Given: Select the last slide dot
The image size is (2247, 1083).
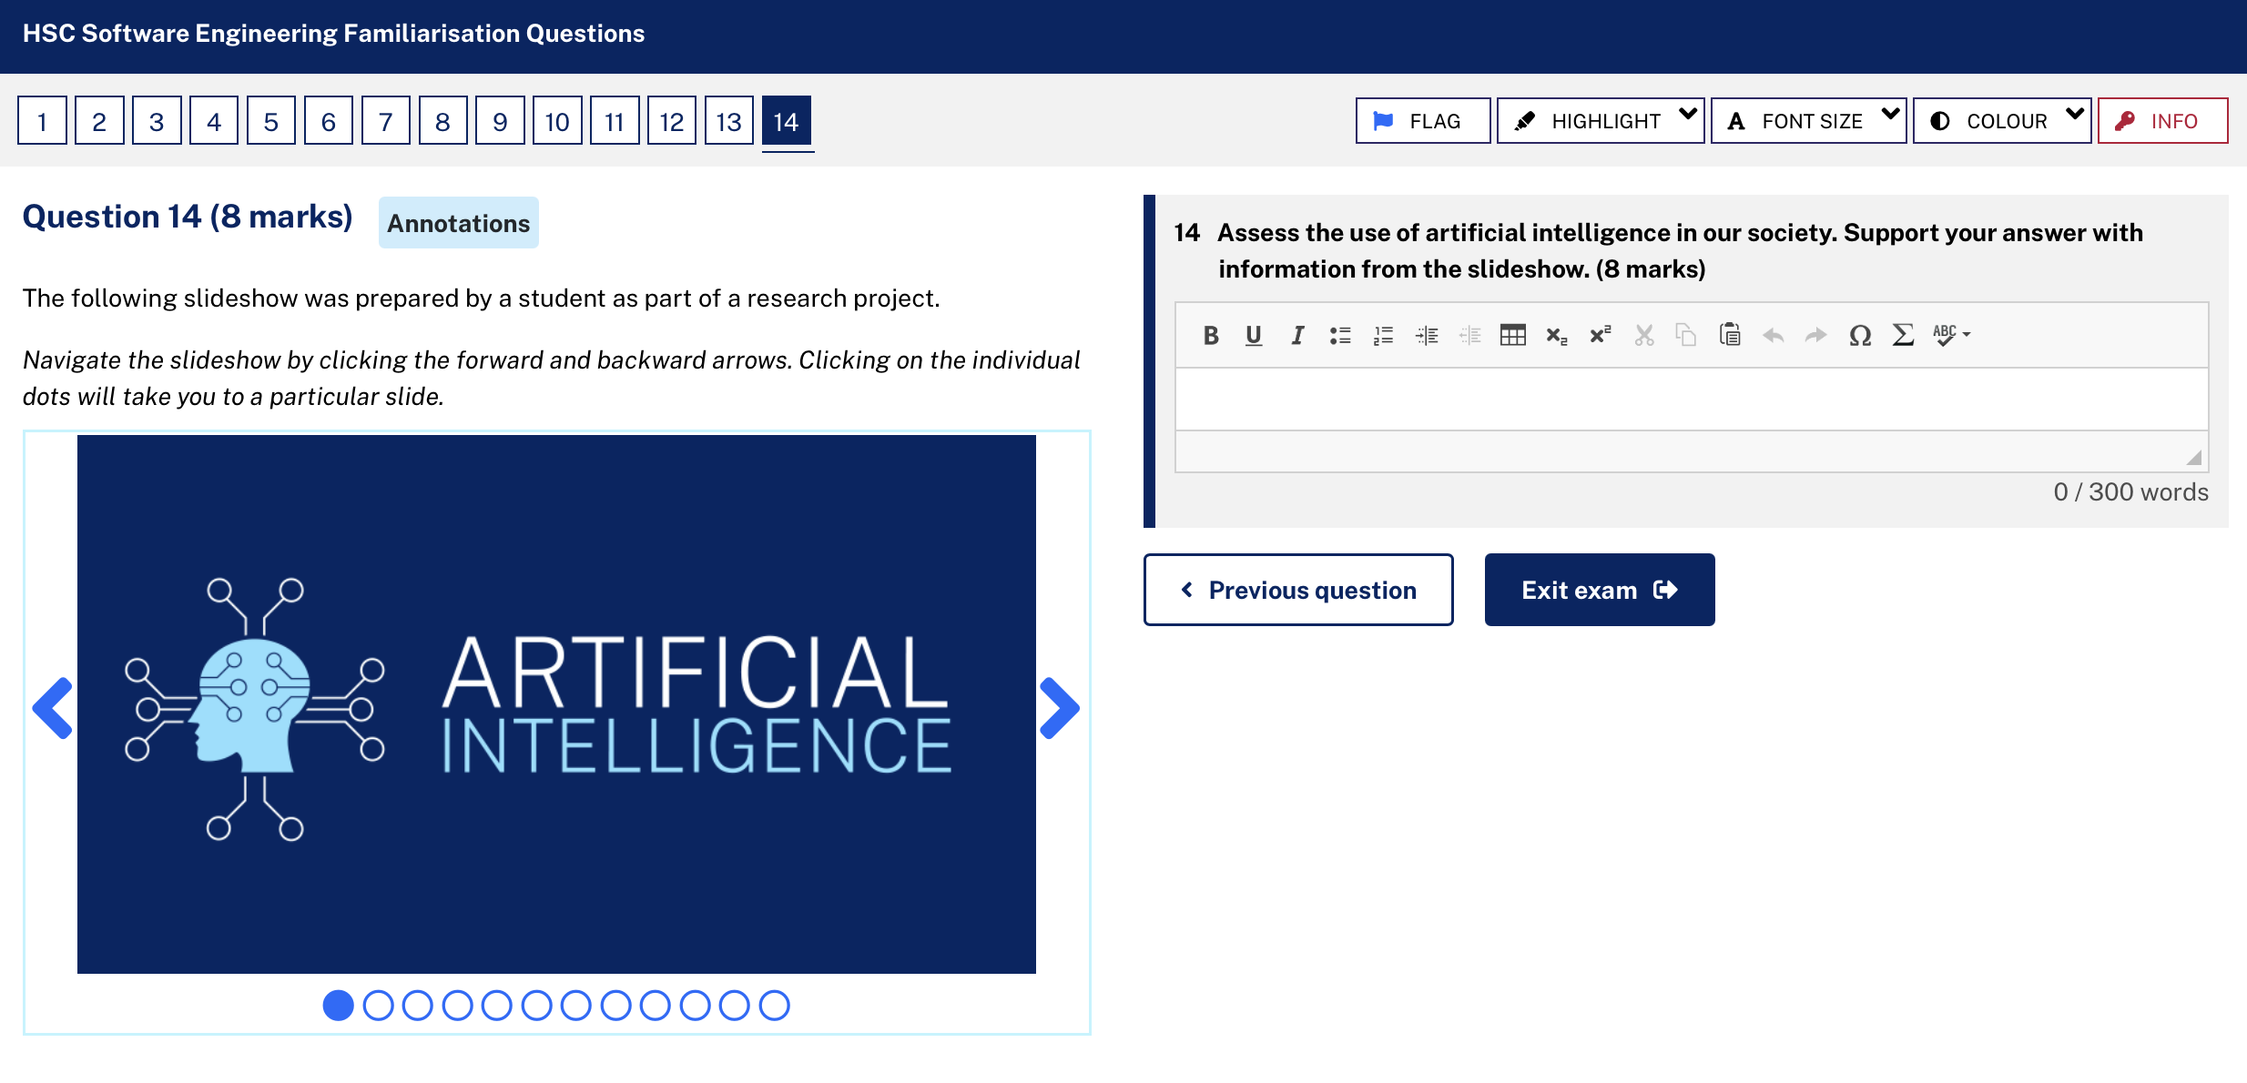Looking at the screenshot, I should [775, 1006].
